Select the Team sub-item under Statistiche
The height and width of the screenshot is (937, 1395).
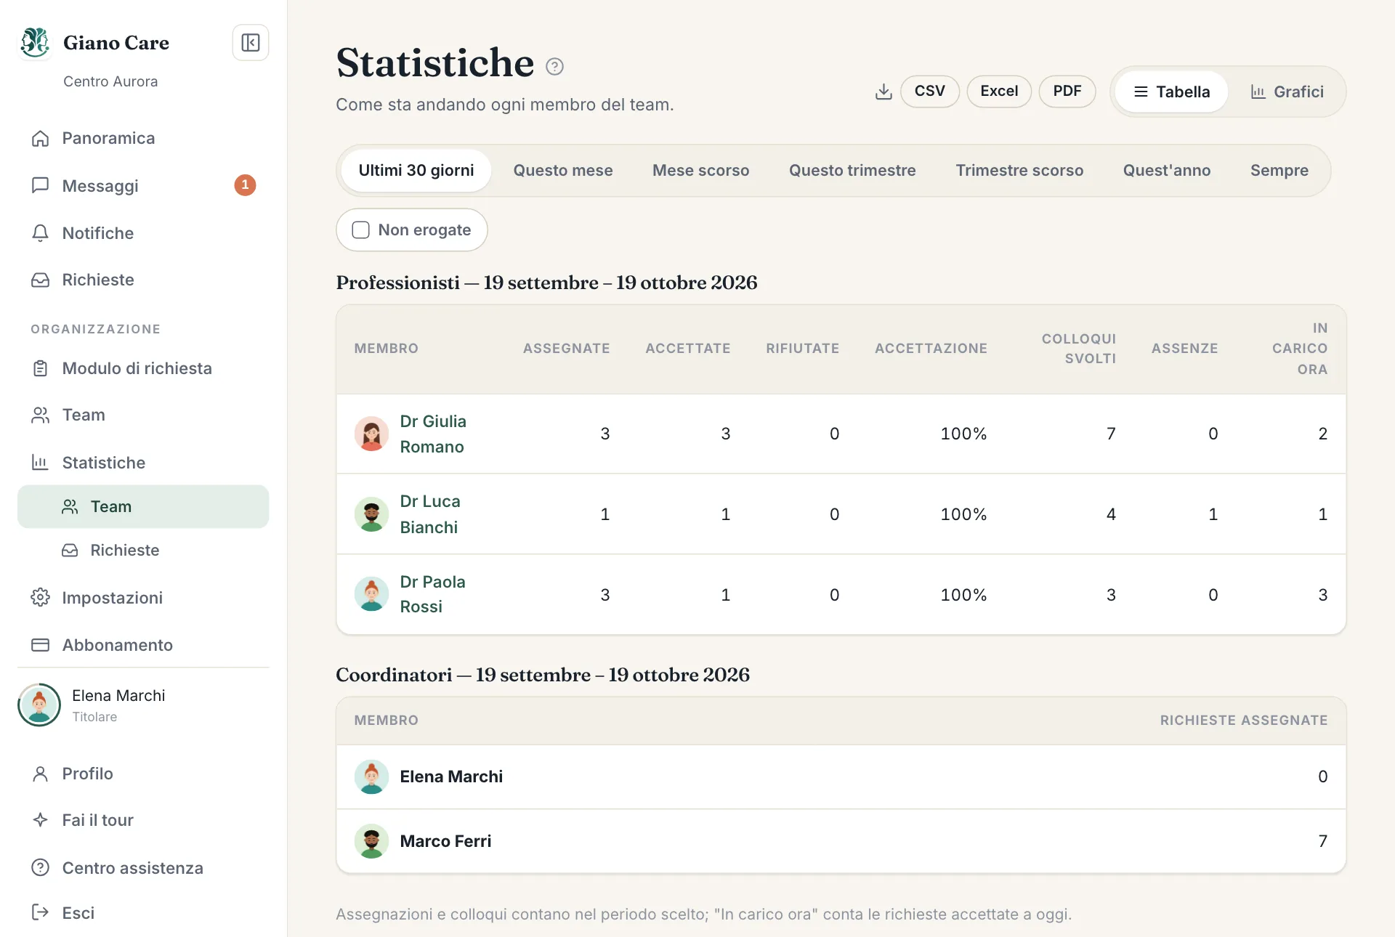(x=143, y=506)
